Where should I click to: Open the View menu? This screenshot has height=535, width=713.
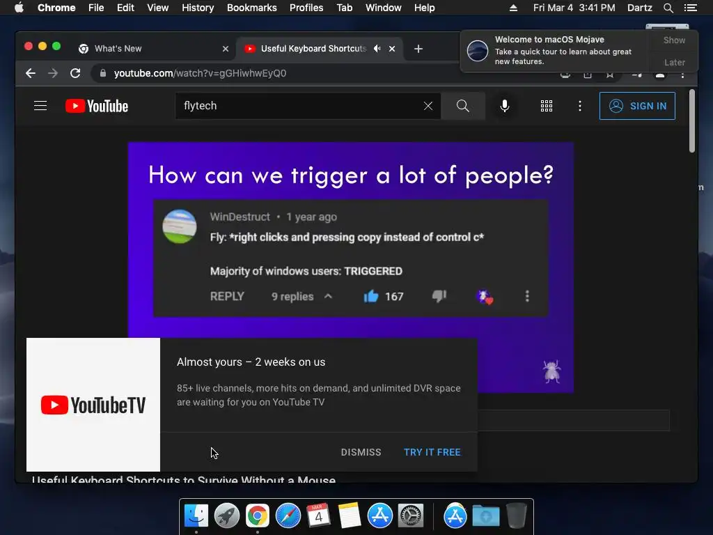click(158, 8)
